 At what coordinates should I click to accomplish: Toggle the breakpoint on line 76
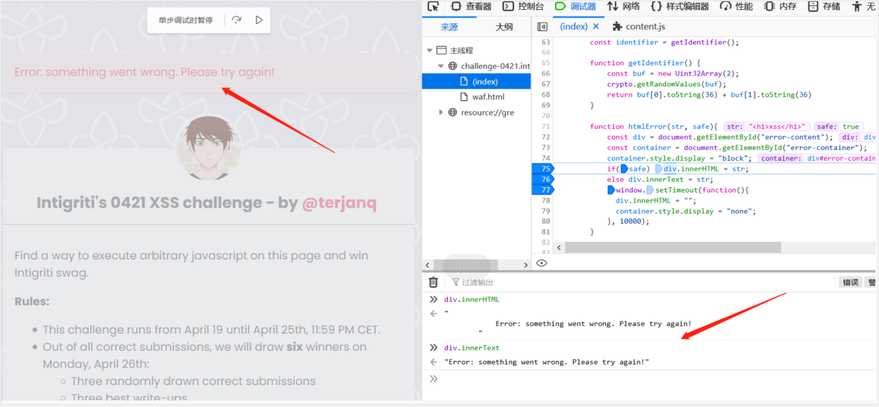pos(544,179)
